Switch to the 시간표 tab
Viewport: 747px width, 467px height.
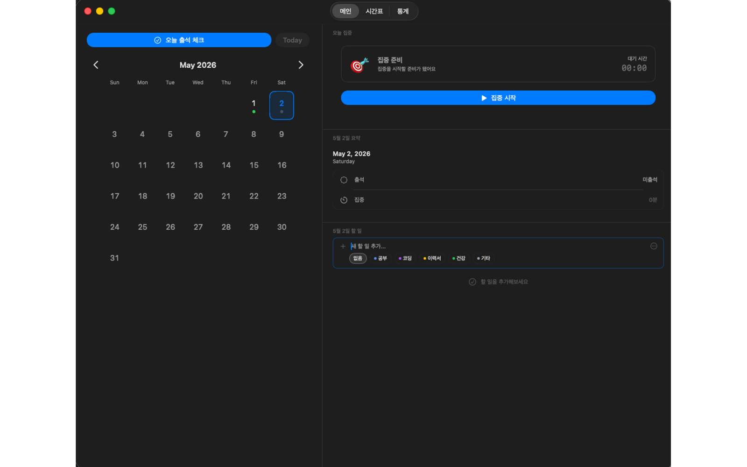pyautogui.click(x=374, y=11)
